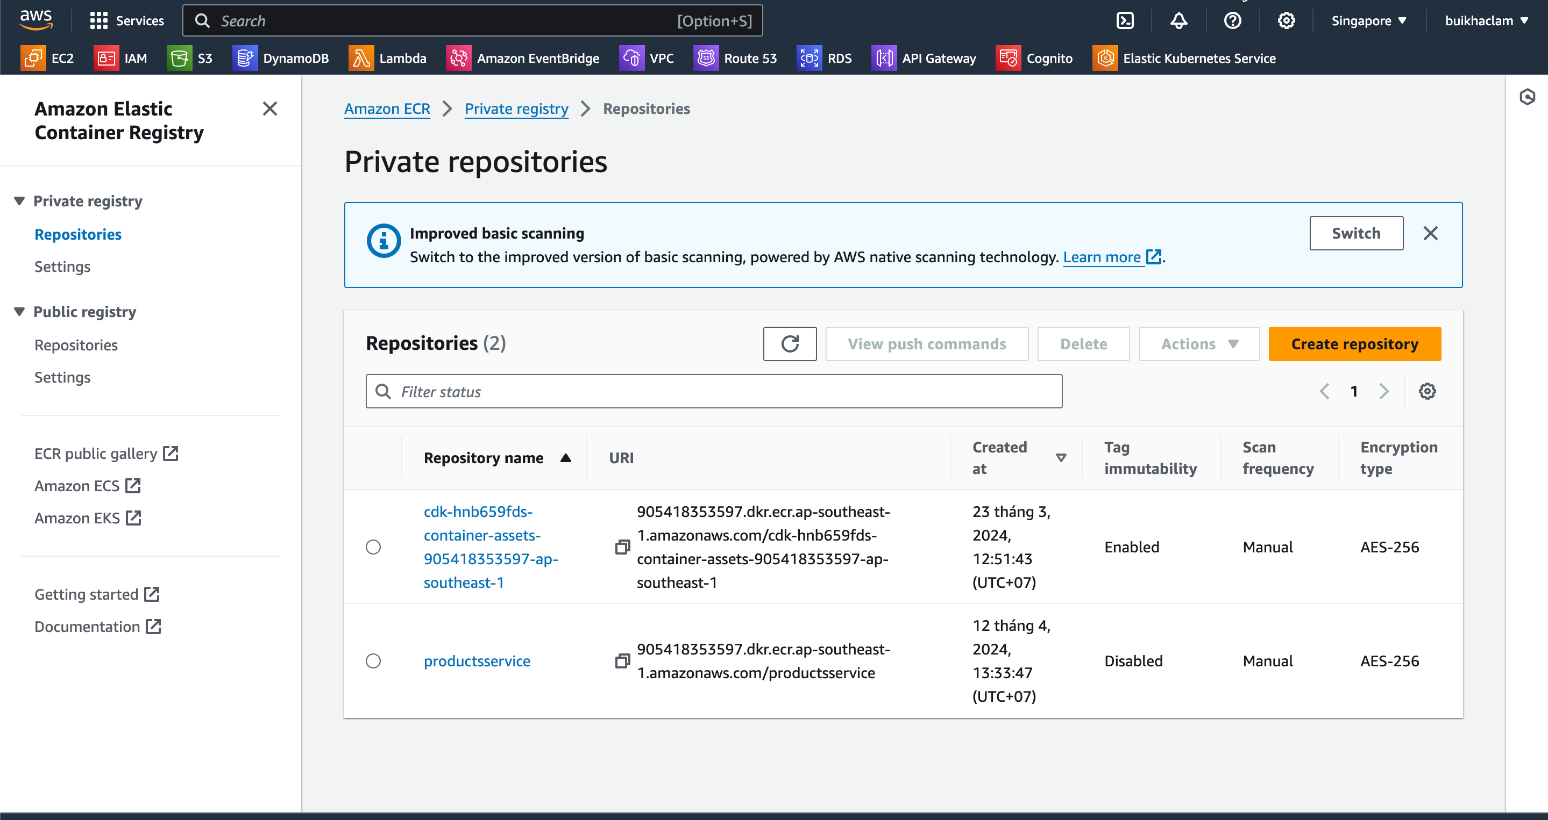Click the Filter status search field

click(714, 391)
